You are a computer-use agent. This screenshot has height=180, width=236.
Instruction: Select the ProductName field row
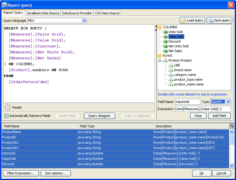[x=115, y=132]
